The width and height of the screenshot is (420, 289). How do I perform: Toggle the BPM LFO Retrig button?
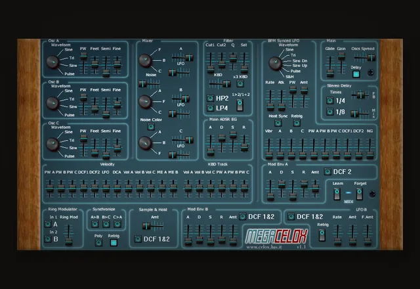pyautogui.click(x=297, y=123)
